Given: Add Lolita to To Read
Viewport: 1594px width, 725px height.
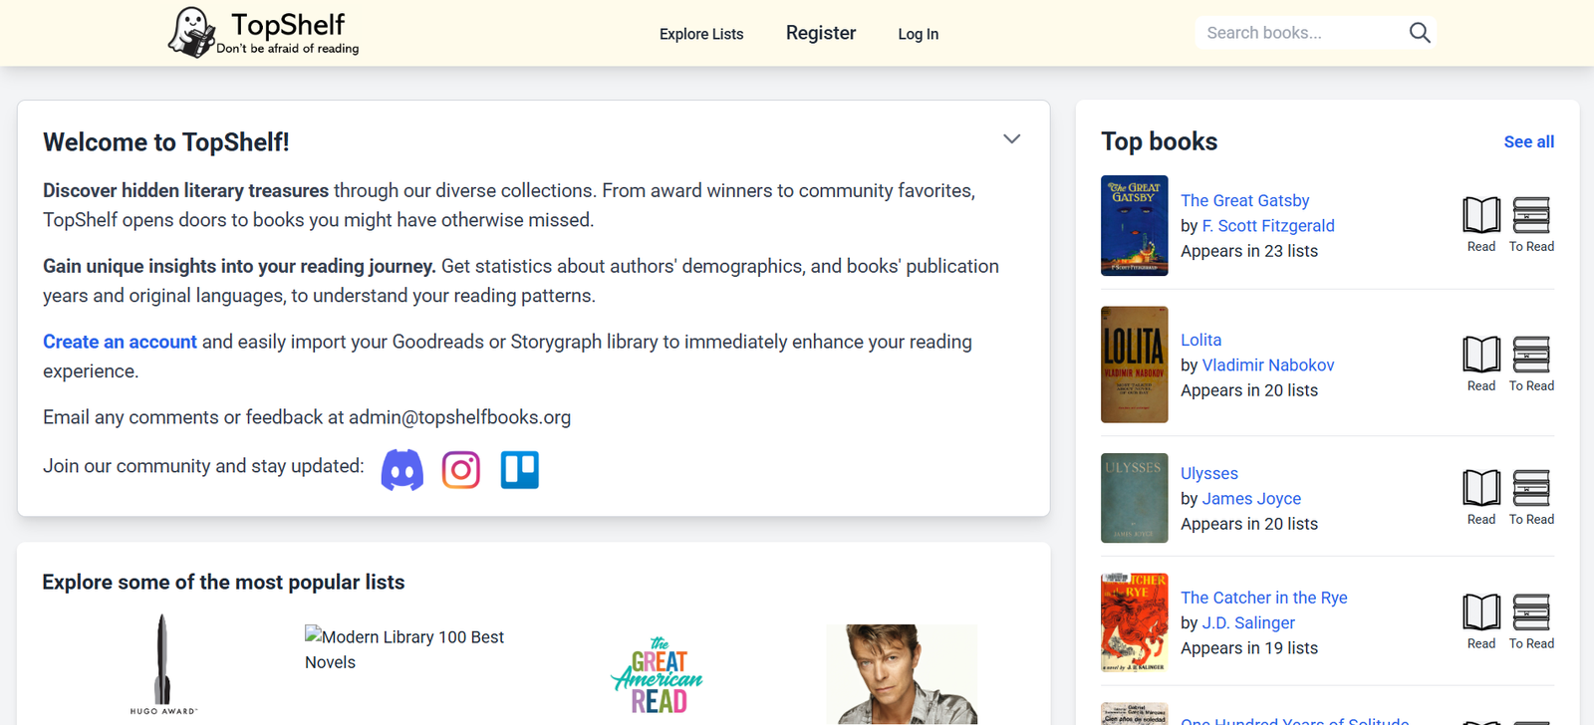Looking at the screenshot, I should [1531, 363].
